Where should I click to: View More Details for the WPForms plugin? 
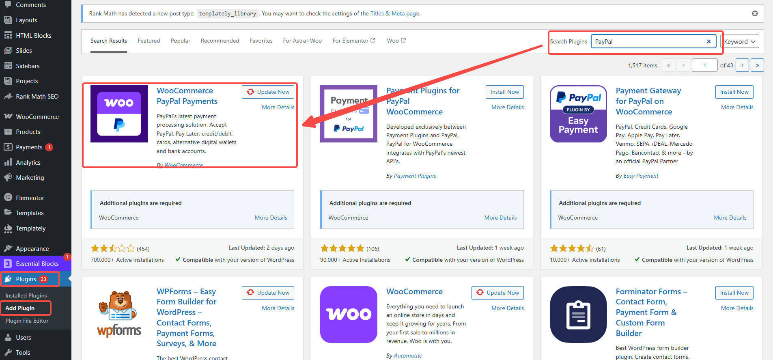coord(278,308)
